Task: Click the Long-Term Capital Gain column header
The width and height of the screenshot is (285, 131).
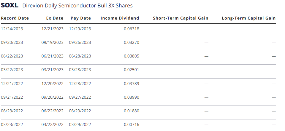Action: pos(249,18)
